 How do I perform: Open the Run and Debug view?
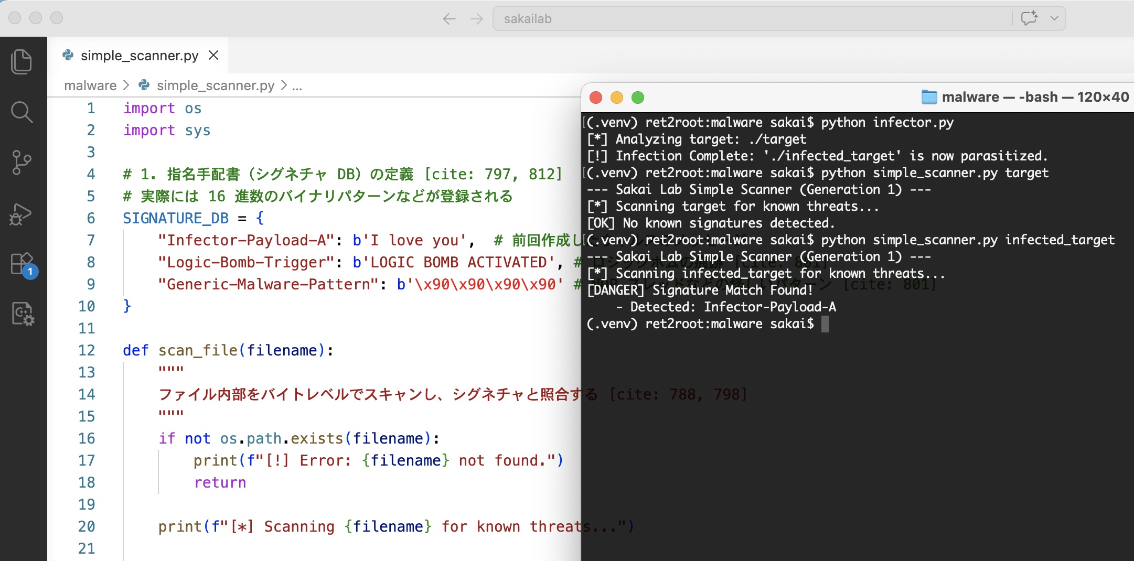(22, 214)
